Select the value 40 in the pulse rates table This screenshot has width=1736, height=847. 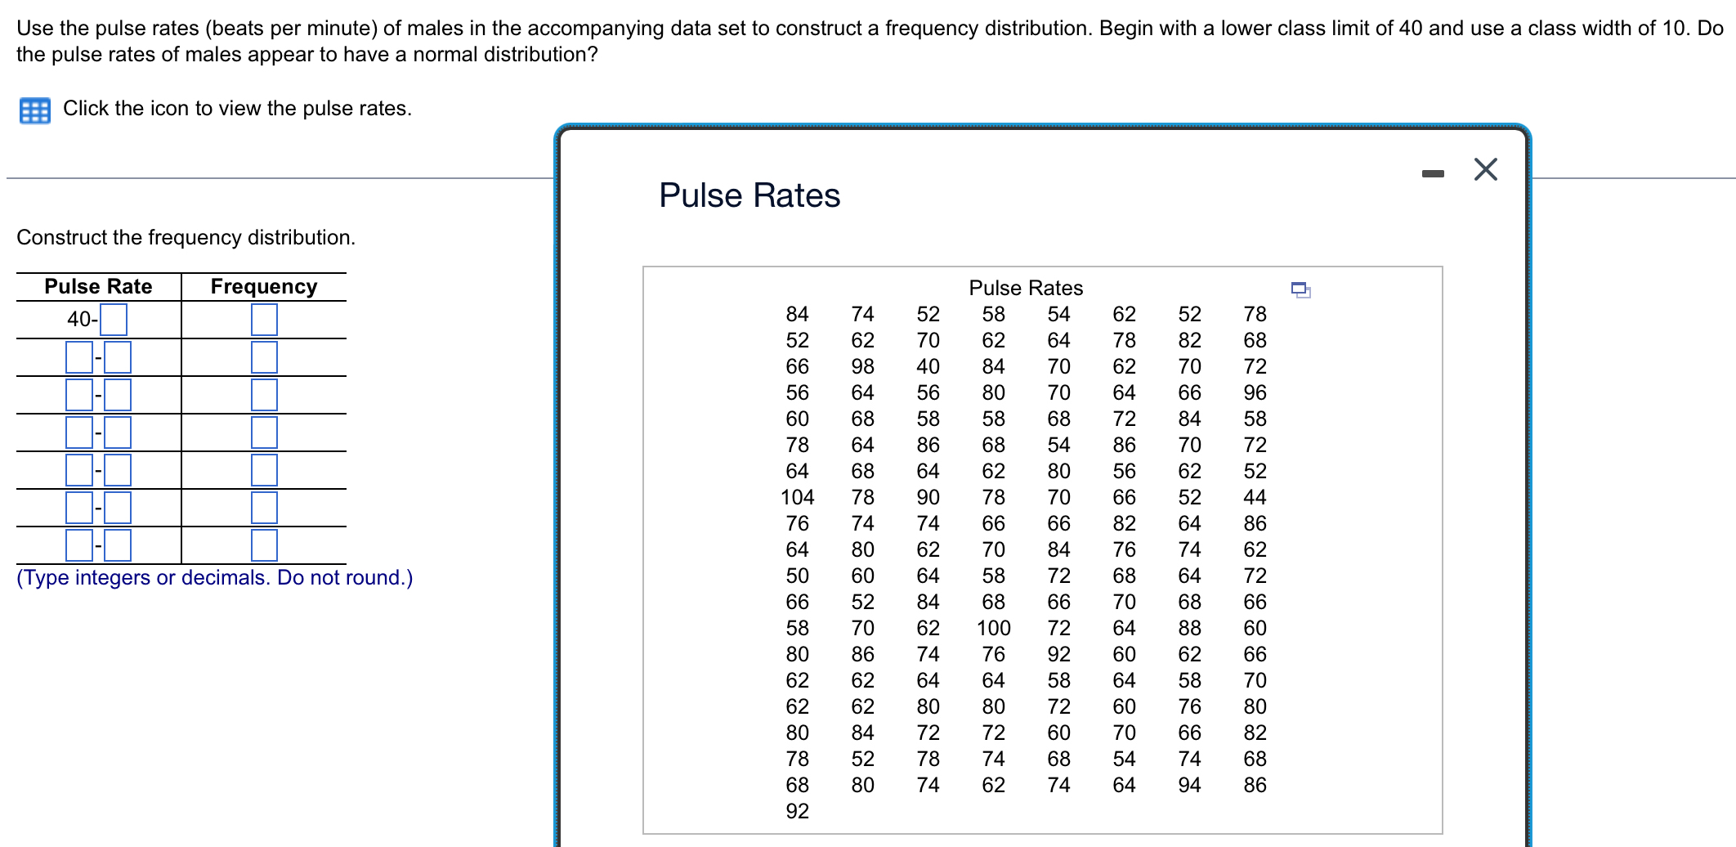point(928,365)
